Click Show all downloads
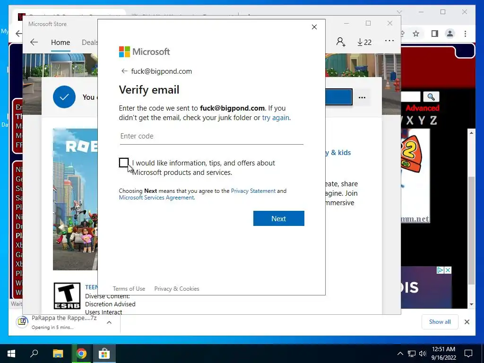The width and height of the screenshot is (484, 363). 440,321
